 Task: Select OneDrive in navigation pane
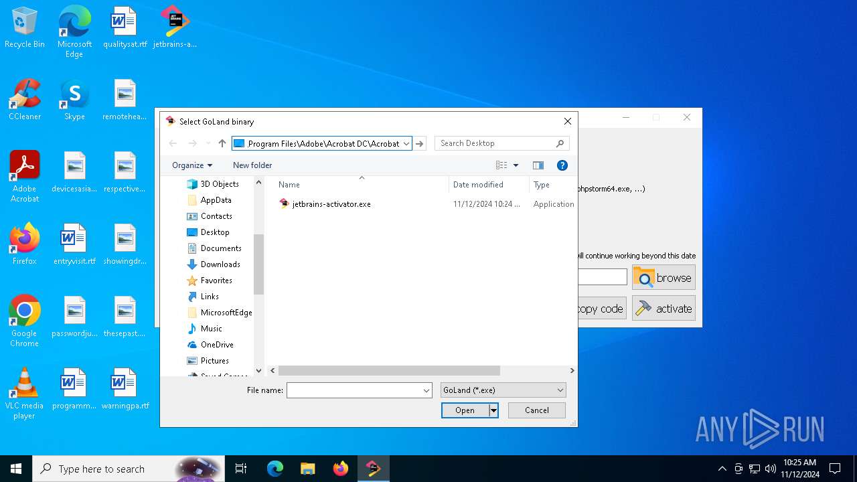217,345
